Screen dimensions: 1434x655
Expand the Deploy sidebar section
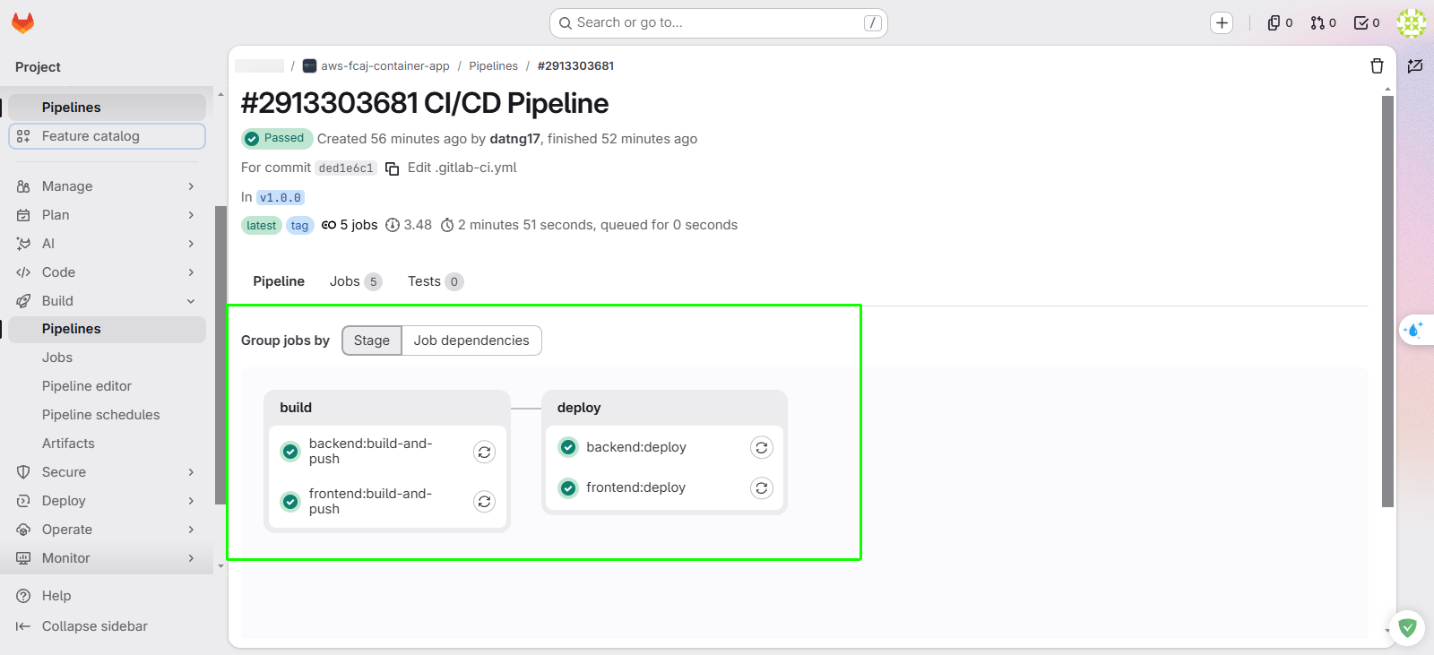(107, 501)
